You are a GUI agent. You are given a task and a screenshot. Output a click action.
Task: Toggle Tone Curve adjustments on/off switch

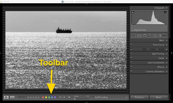(131, 45)
